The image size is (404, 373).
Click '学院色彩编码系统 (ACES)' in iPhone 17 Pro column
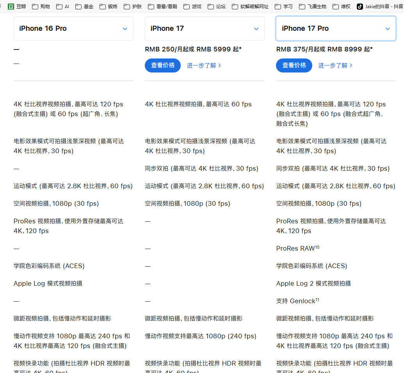coord(312,266)
